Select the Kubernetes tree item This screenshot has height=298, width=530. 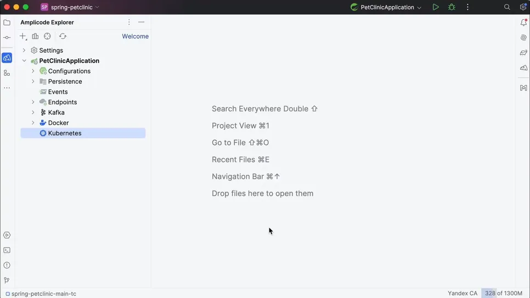pos(83,133)
